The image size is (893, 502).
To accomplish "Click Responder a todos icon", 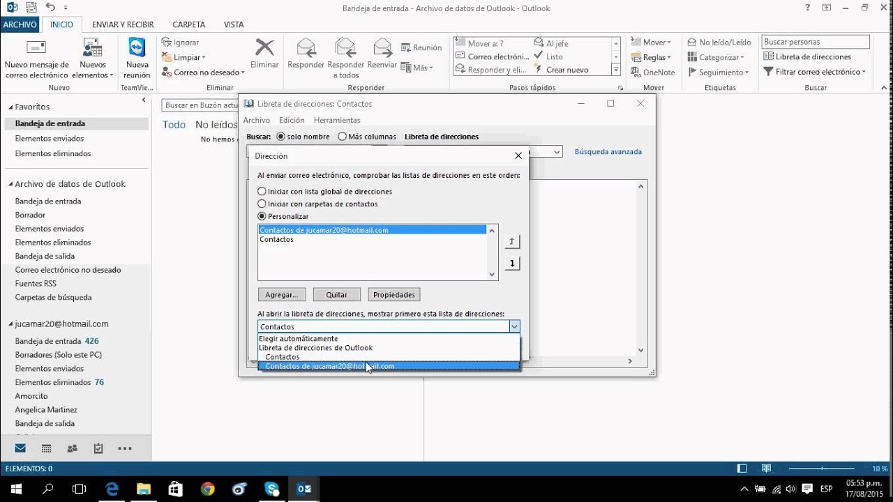I will point(346,47).
